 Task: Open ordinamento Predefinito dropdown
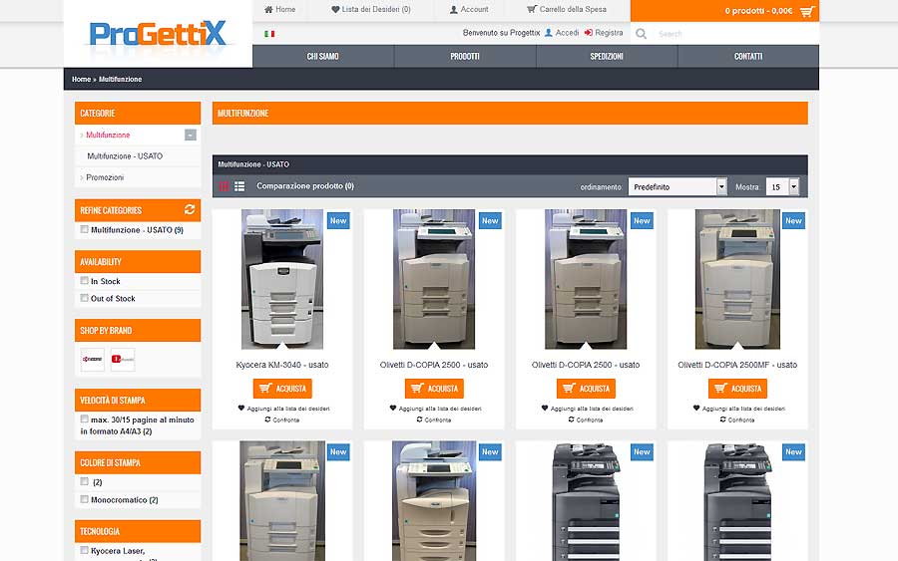point(677,186)
